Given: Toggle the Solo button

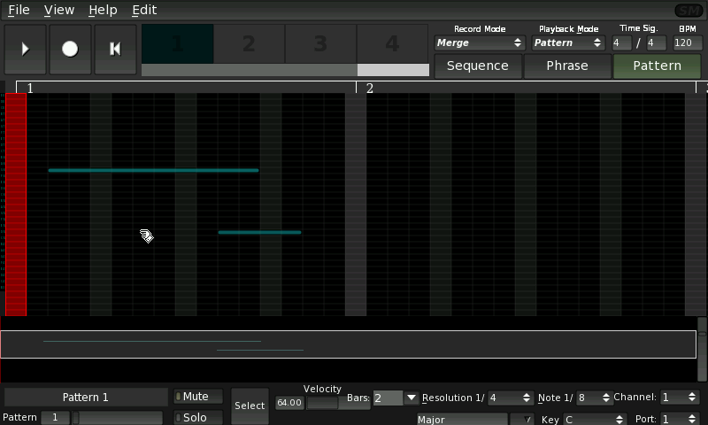Looking at the screenshot, I should tap(198, 417).
